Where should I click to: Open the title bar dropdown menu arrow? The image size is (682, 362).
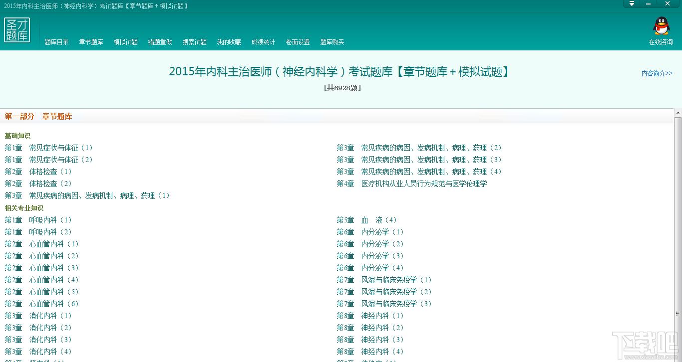coord(632,3)
